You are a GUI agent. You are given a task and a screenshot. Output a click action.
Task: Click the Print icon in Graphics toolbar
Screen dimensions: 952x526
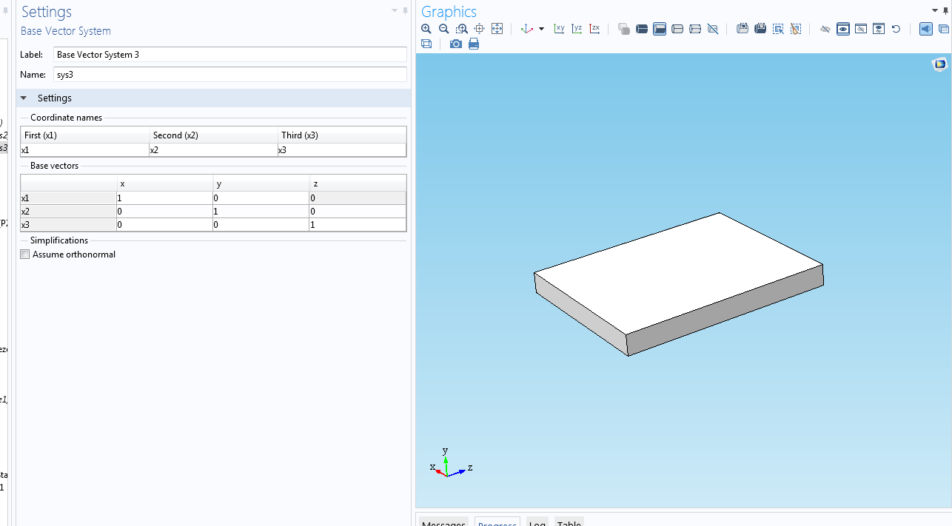[474, 44]
